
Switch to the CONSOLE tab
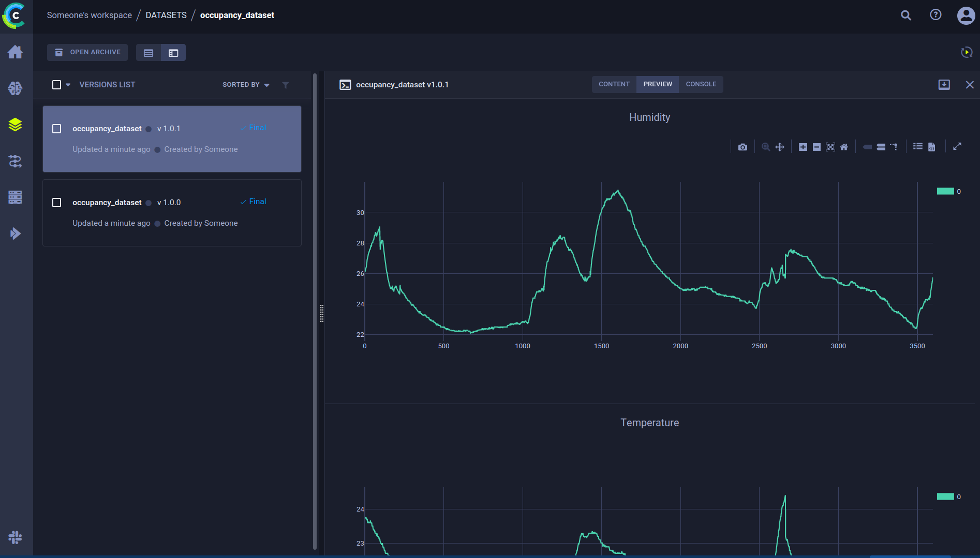point(701,84)
